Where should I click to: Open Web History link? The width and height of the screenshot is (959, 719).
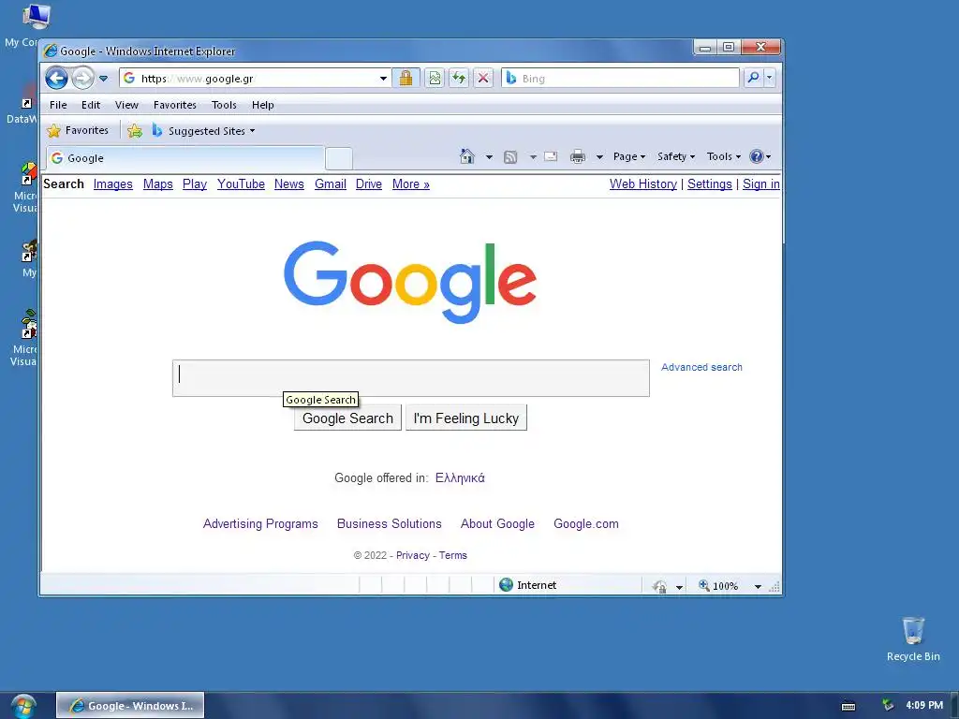[x=643, y=184]
